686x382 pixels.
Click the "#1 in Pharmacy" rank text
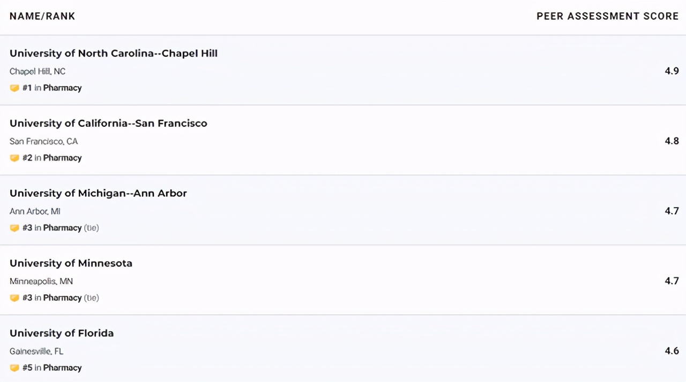click(52, 88)
